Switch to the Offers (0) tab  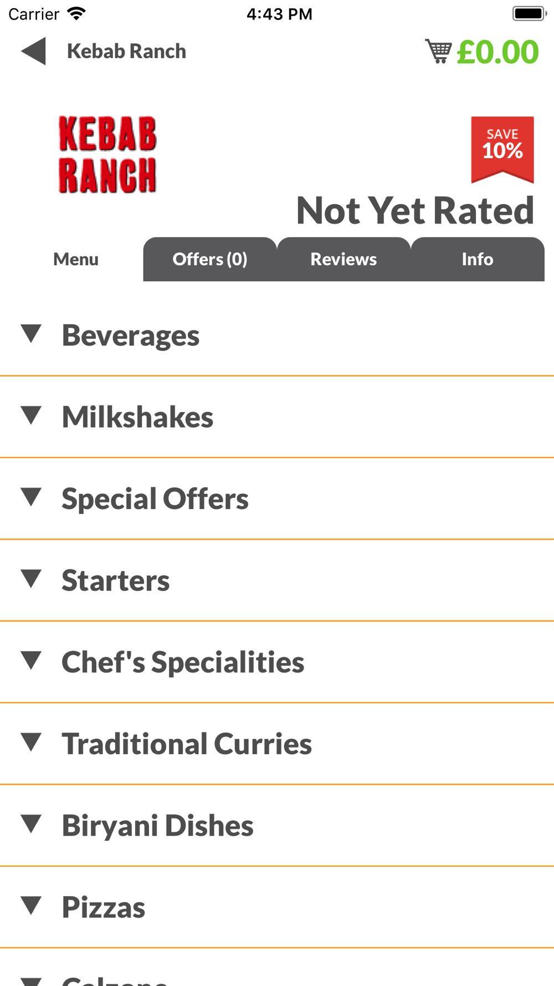pyautogui.click(x=210, y=259)
